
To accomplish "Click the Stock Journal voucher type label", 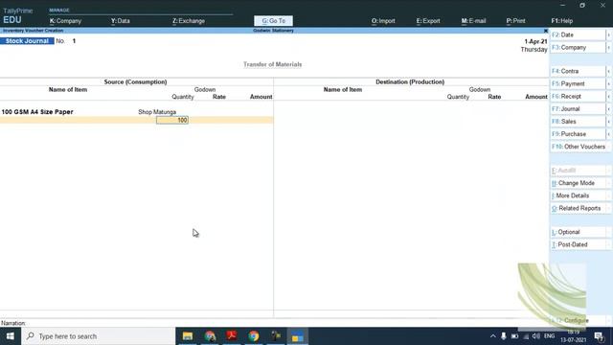I will 27,41.
